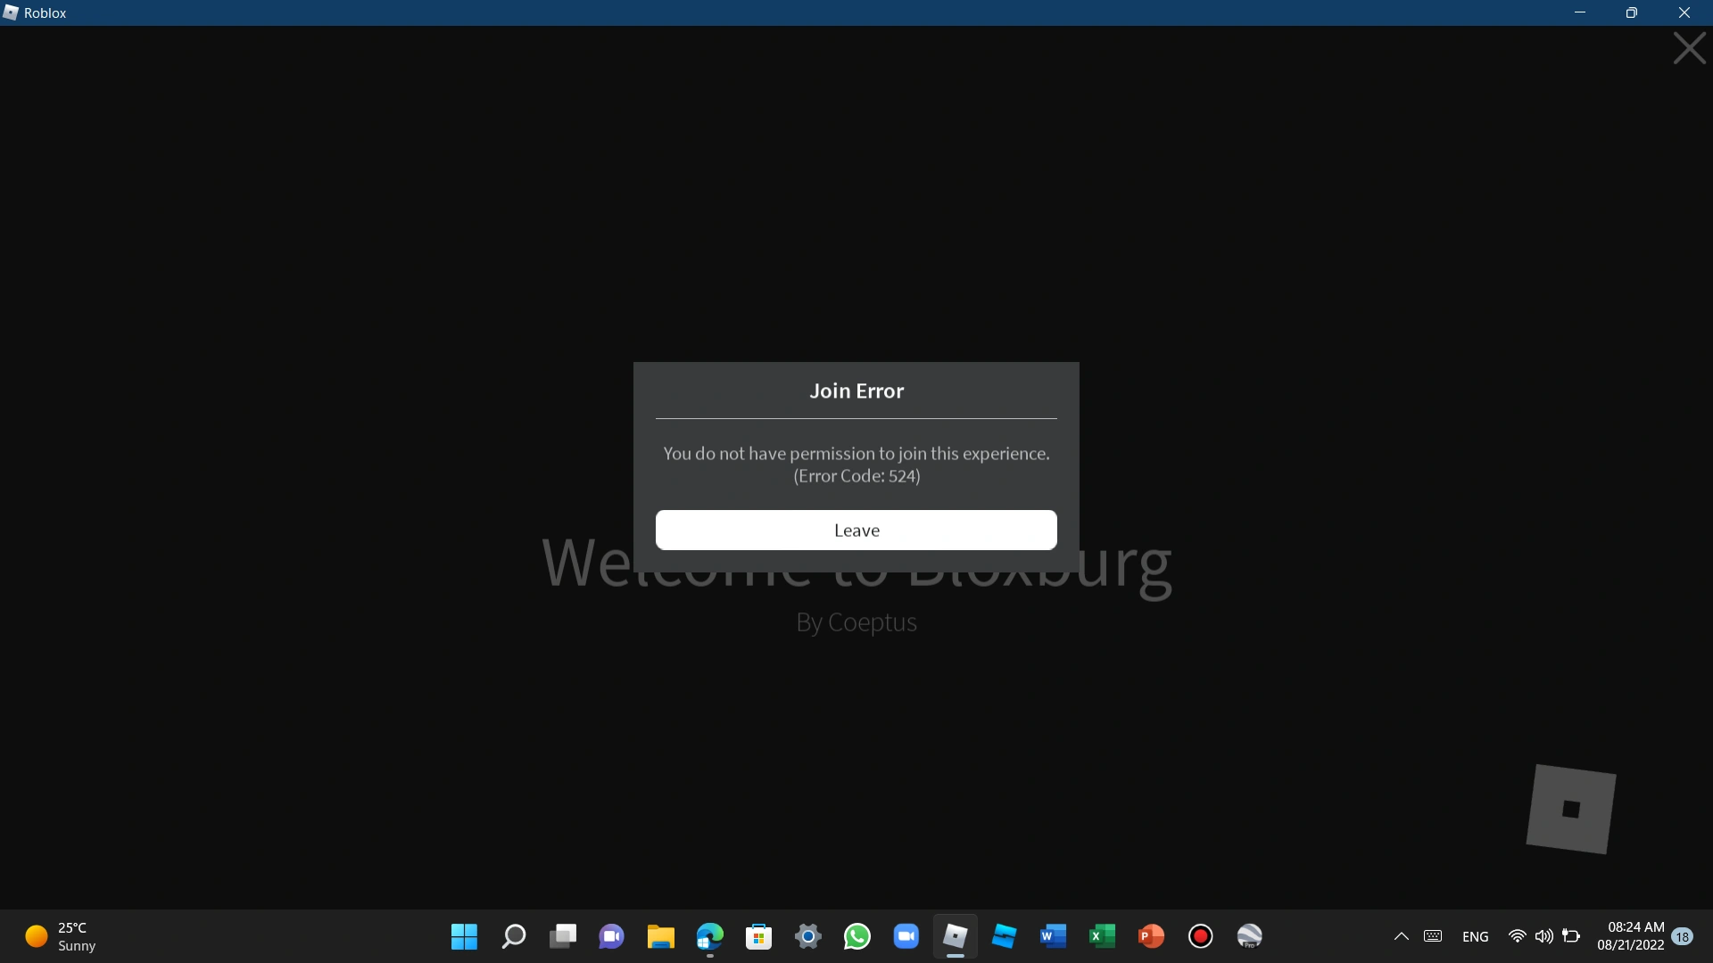
Task: Open PowerPoint from the taskbar
Action: (x=1151, y=936)
